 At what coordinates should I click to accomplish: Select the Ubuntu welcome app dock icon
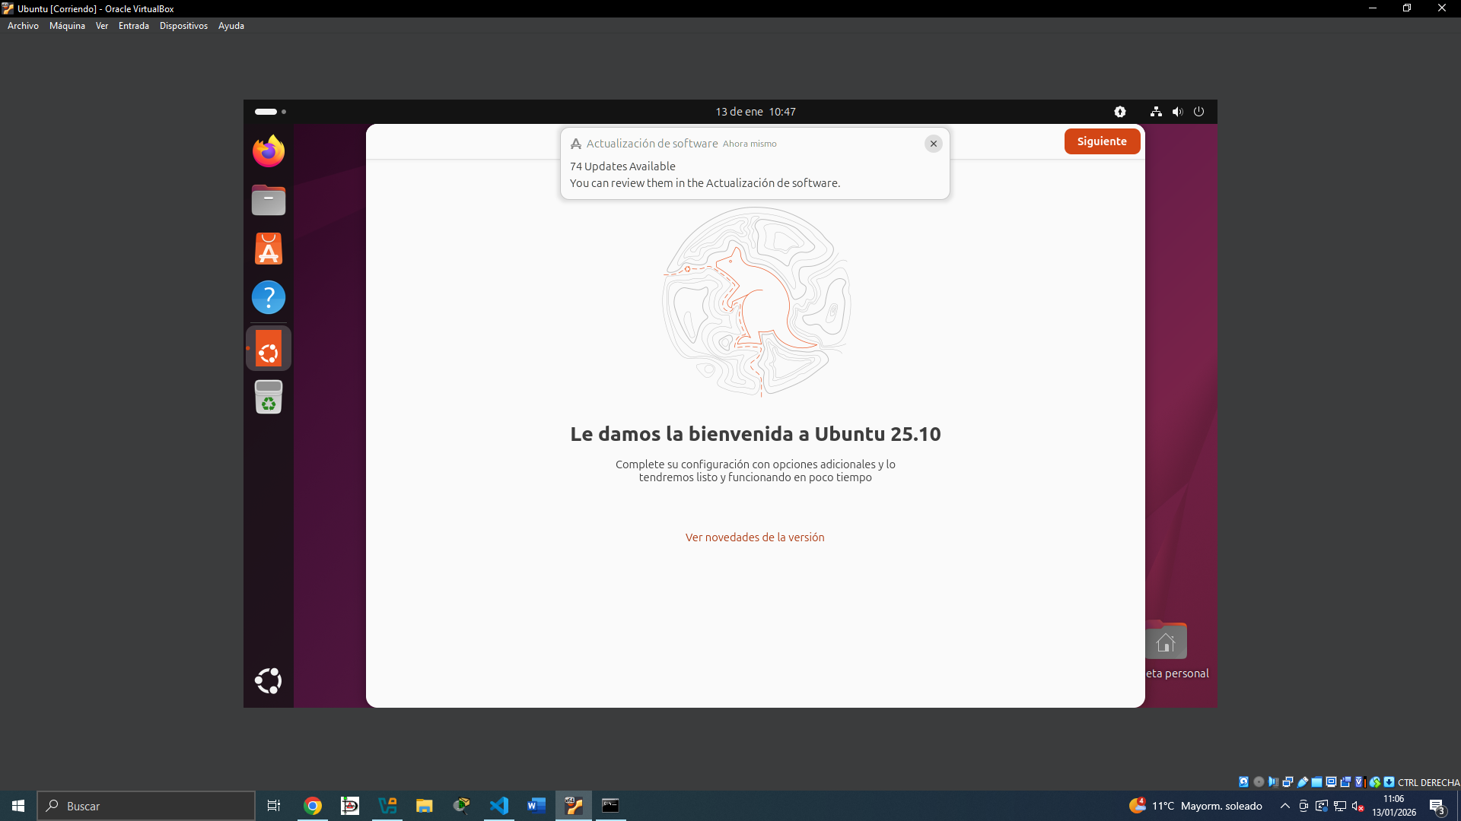point(269,348)
